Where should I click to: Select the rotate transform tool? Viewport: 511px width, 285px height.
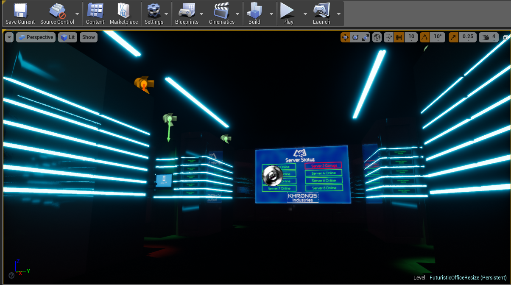click(x=355, y=37)
